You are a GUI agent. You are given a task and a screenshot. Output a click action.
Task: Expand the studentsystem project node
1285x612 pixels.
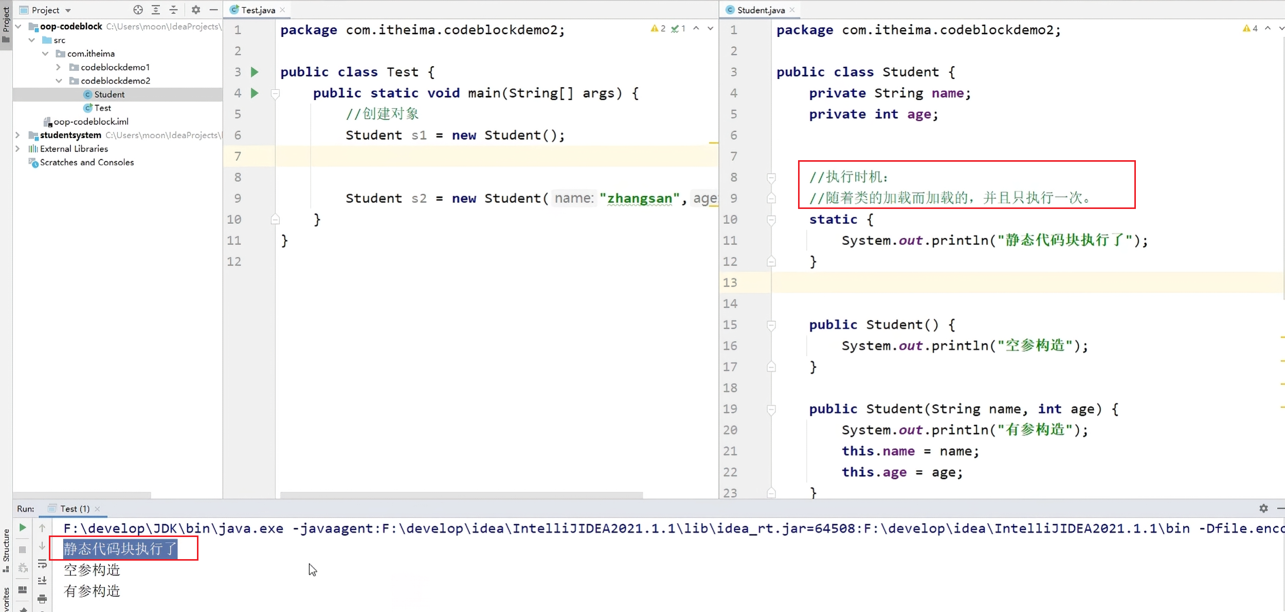coord(18,135)
